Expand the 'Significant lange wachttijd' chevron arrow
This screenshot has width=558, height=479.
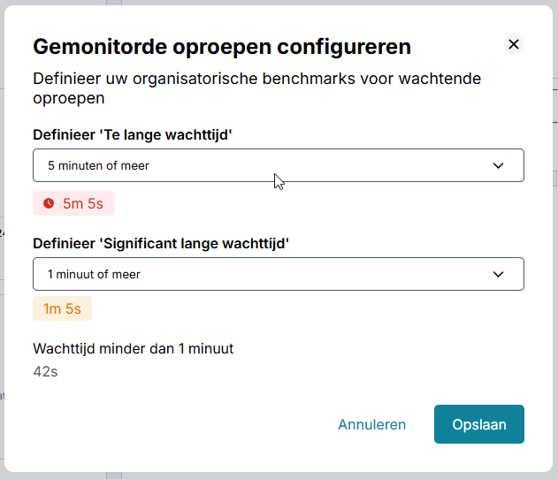[498, 274]
